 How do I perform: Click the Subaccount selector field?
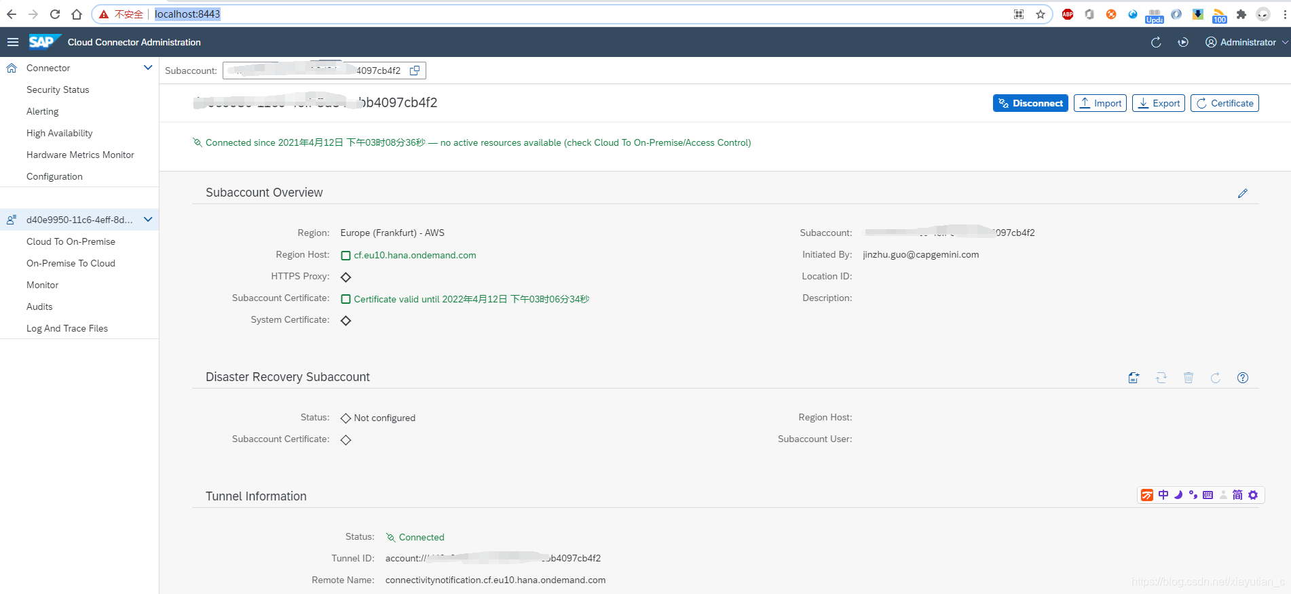pos(324,71)
